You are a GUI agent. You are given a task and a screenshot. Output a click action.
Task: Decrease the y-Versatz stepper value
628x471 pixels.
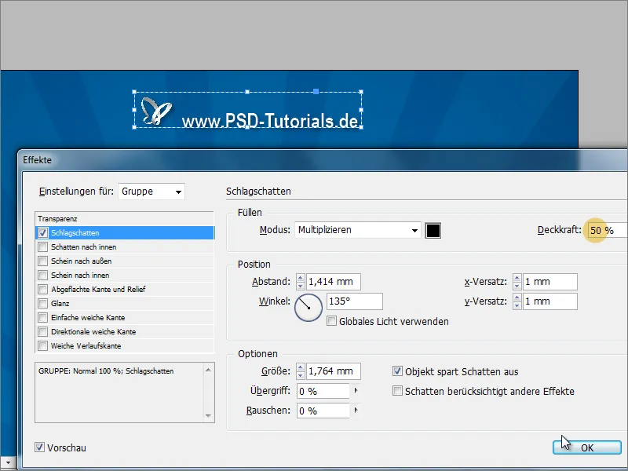click(x=516, y=305)
